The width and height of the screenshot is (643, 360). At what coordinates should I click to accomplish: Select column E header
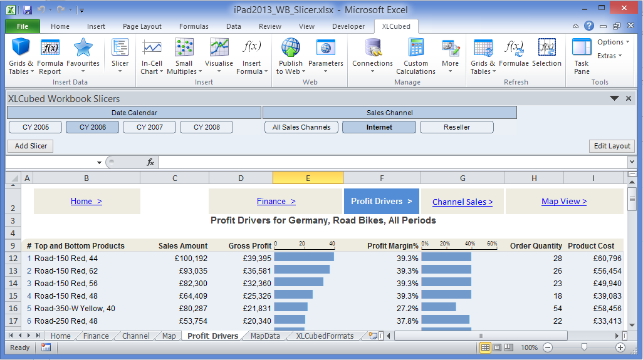(308, 178)
